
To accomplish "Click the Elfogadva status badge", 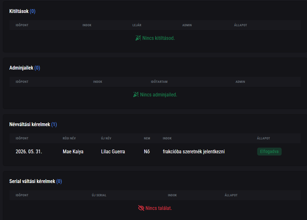I will (x=269, y=151).
